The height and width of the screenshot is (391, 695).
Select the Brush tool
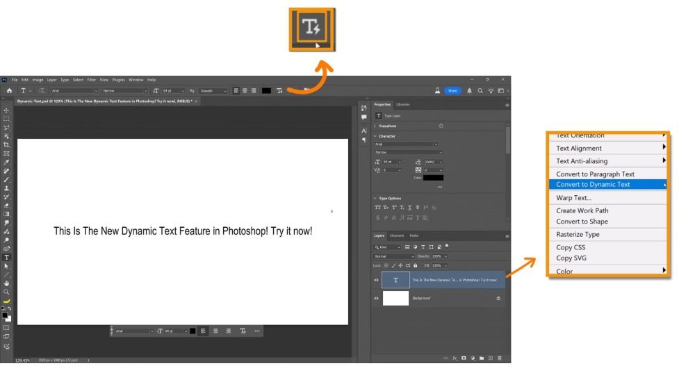6,179
